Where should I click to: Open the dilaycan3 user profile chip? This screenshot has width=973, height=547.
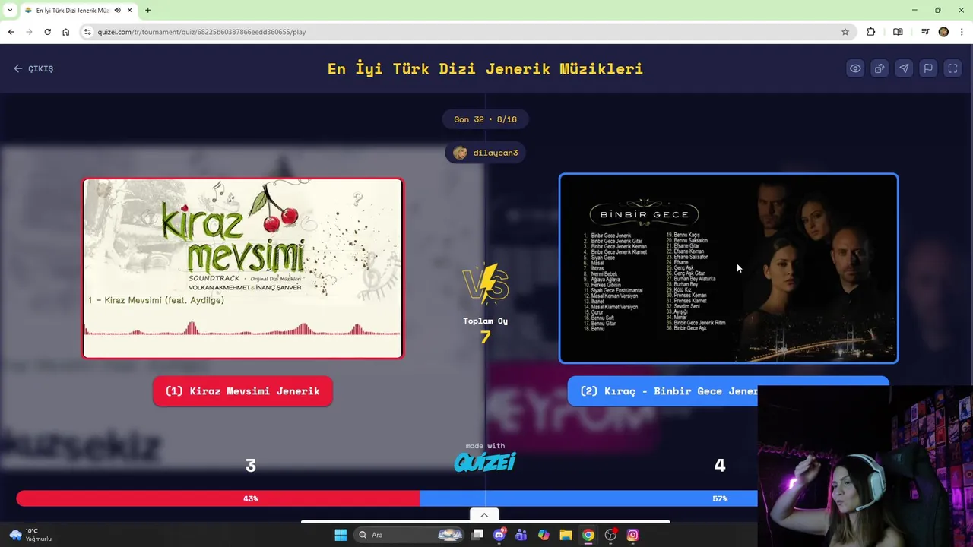tap(486, 153)
